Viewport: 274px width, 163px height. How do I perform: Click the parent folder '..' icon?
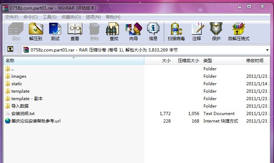7,69
